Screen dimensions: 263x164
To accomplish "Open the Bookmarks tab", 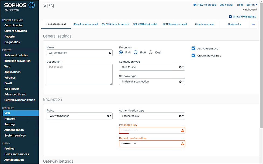I will 234,24.
